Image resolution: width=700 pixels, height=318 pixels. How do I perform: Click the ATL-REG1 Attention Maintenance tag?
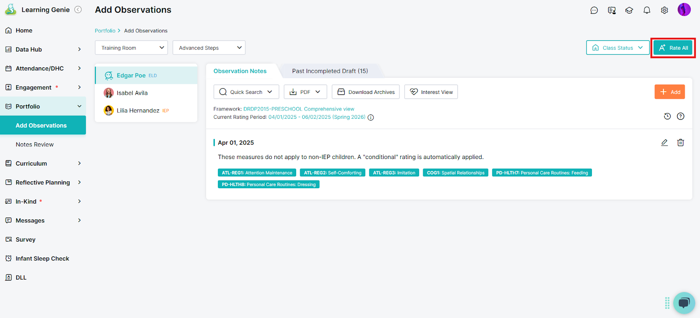pos(257,173)
